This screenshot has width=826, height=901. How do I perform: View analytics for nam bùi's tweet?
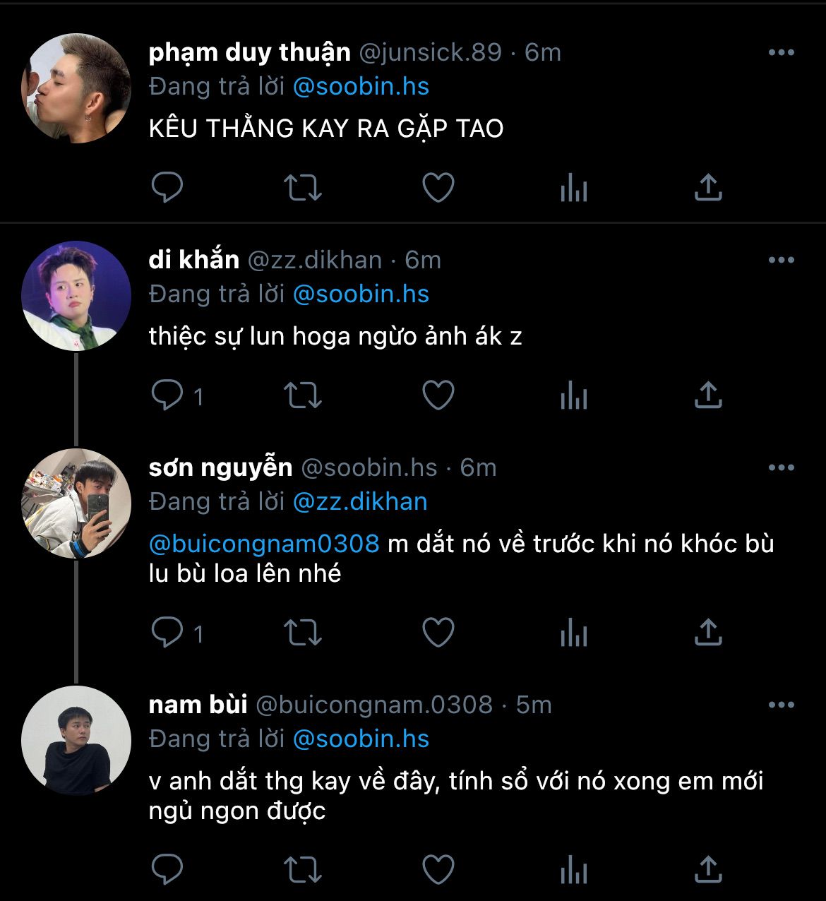click(x=573, y=870)
